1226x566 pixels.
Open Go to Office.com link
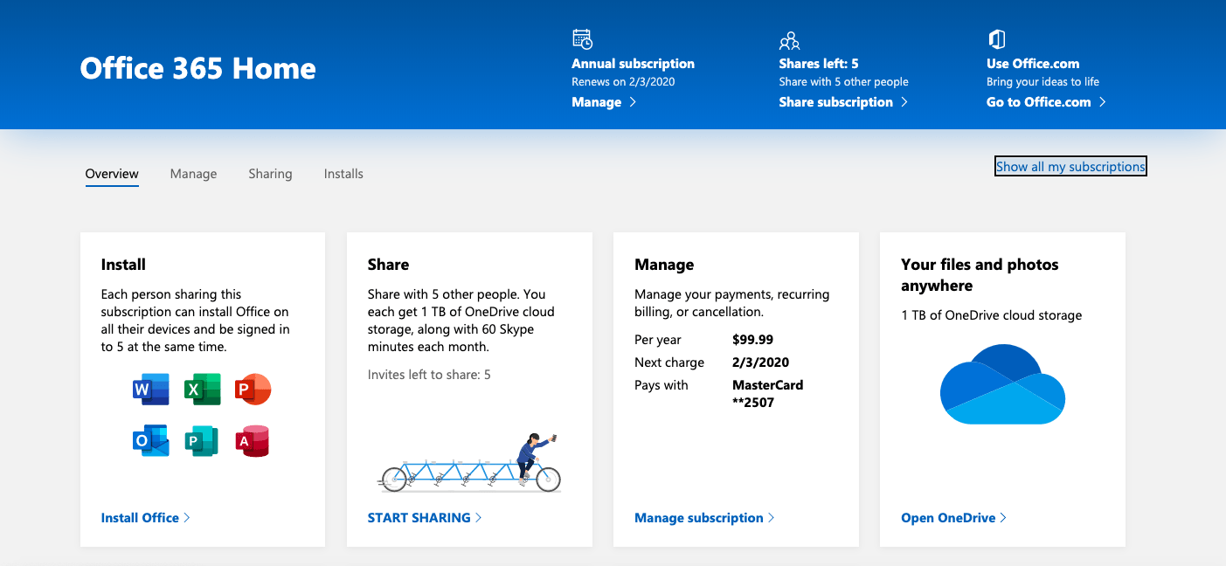tap(1047, 102)
